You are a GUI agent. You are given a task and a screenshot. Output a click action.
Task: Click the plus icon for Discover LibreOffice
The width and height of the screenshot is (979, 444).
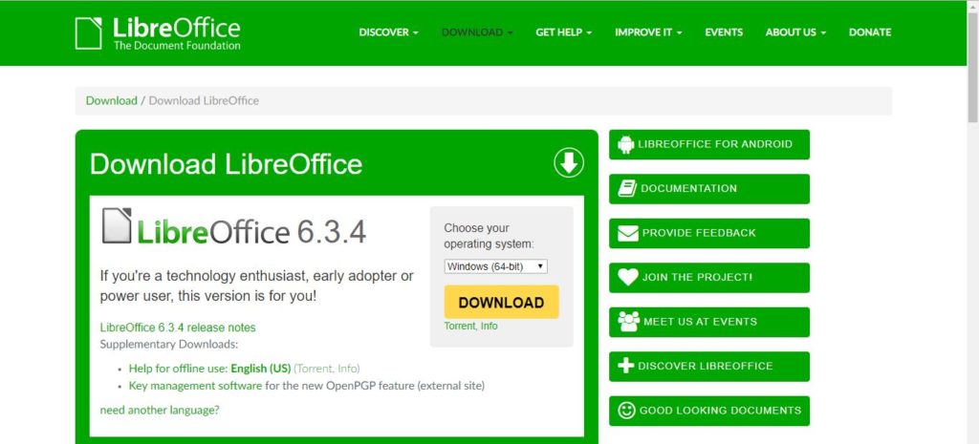625,366
